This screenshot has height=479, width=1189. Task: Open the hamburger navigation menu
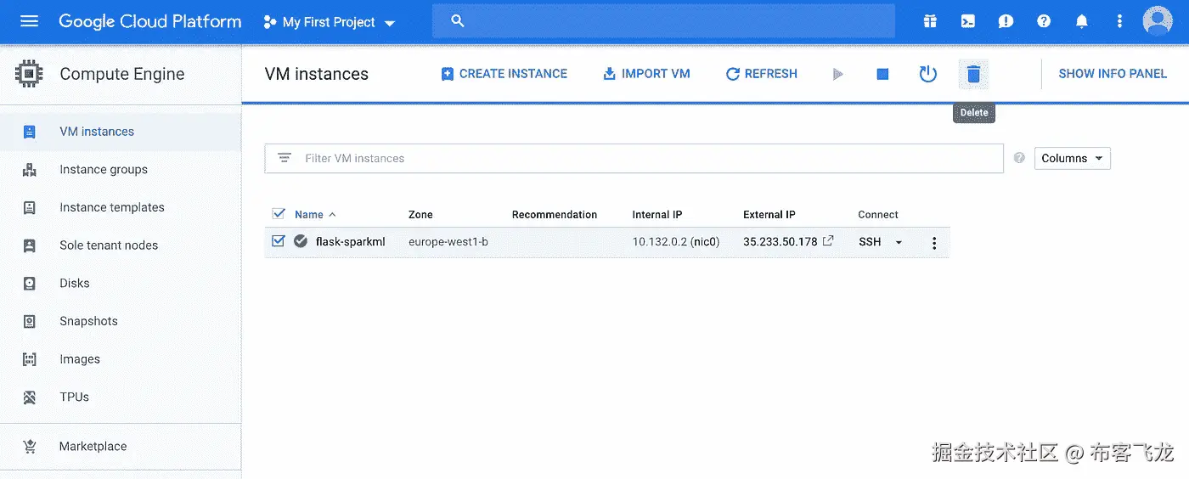[x=30, y=21]
